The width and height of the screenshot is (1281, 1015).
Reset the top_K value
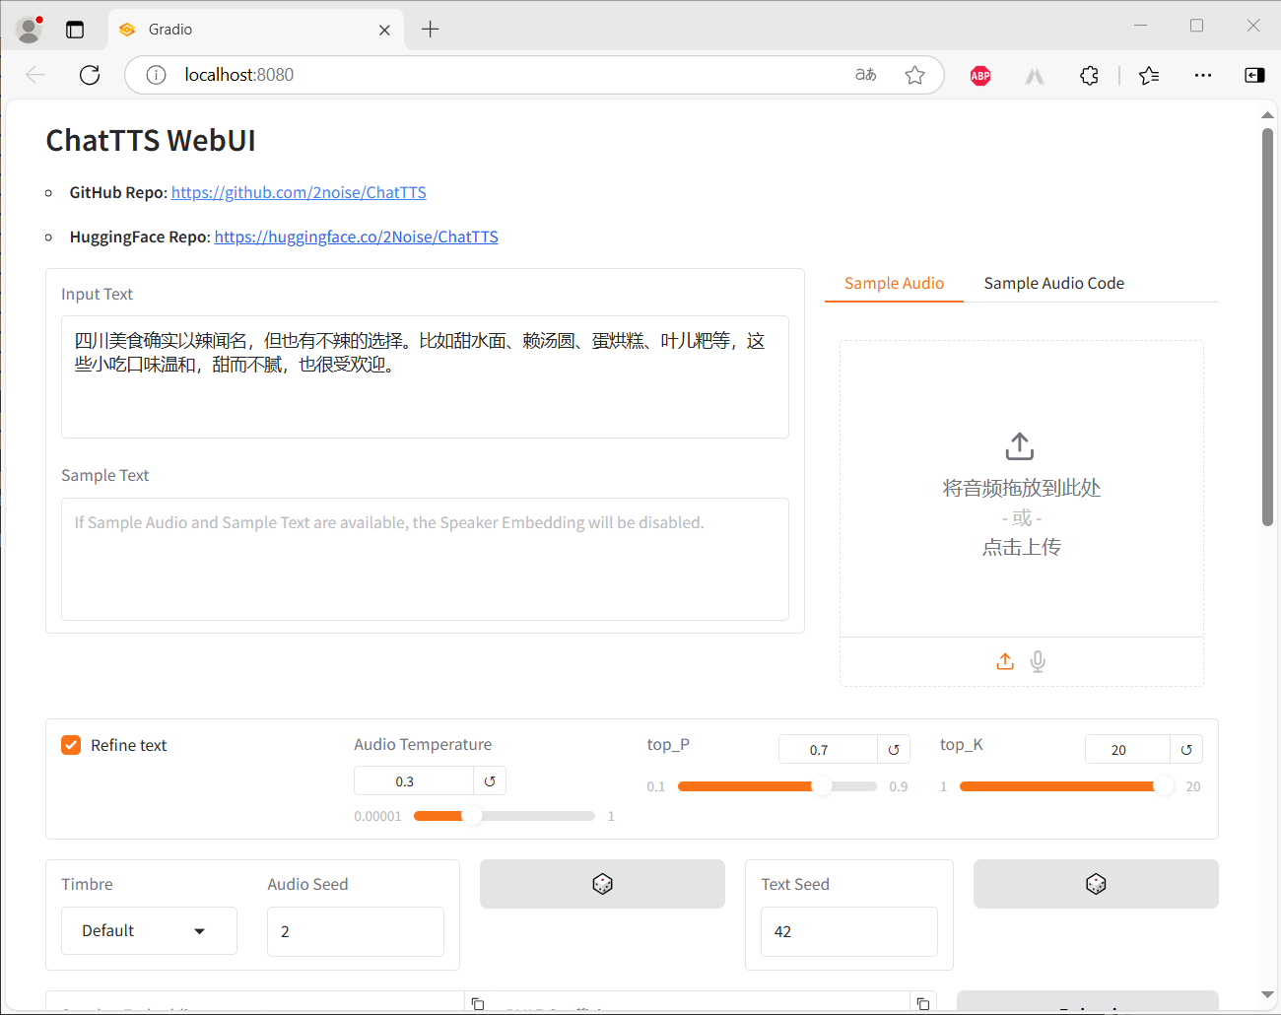pos(1186,750)
